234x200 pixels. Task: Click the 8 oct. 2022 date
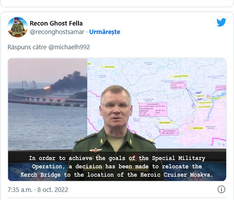[53, 190]
